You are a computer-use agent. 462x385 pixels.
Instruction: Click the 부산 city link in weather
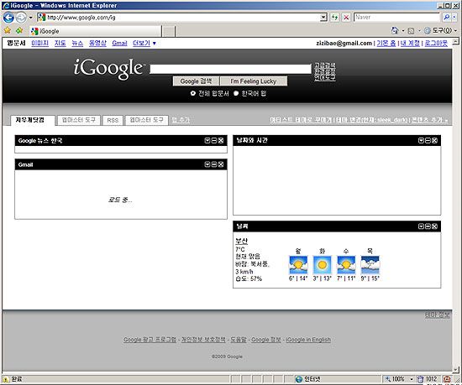(241, 242)
